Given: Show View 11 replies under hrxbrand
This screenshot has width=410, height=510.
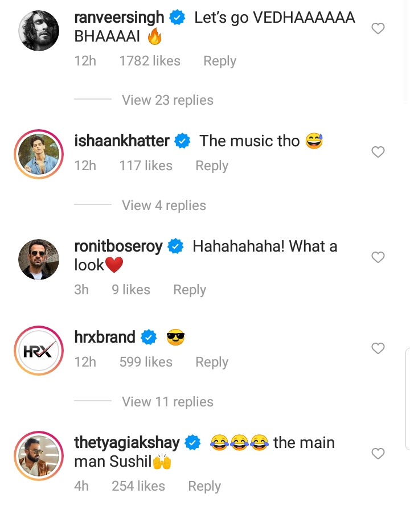Looking at the screenshot, I should coord(167,402).
